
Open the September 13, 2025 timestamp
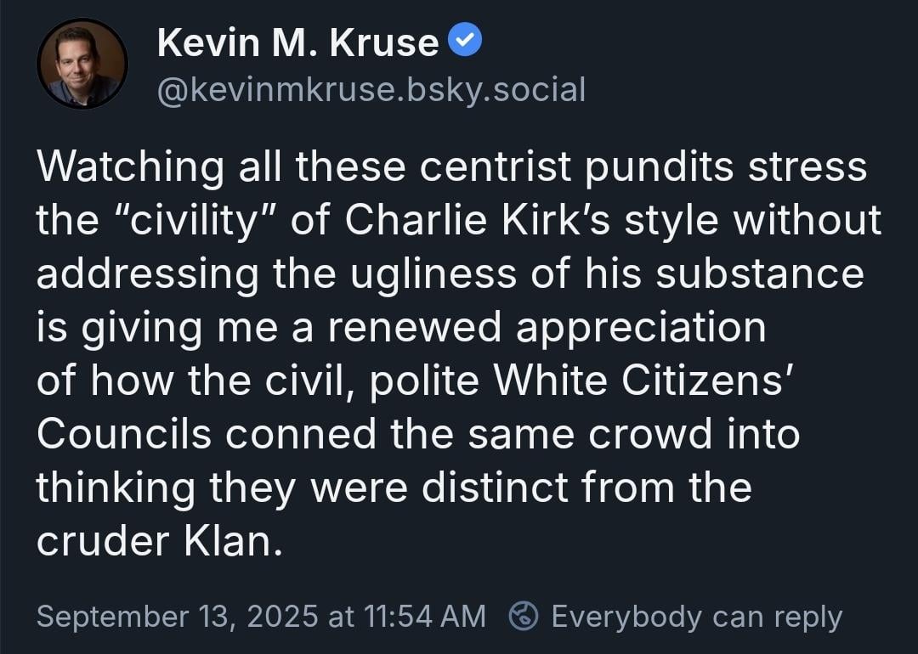[x=261, y=617]
